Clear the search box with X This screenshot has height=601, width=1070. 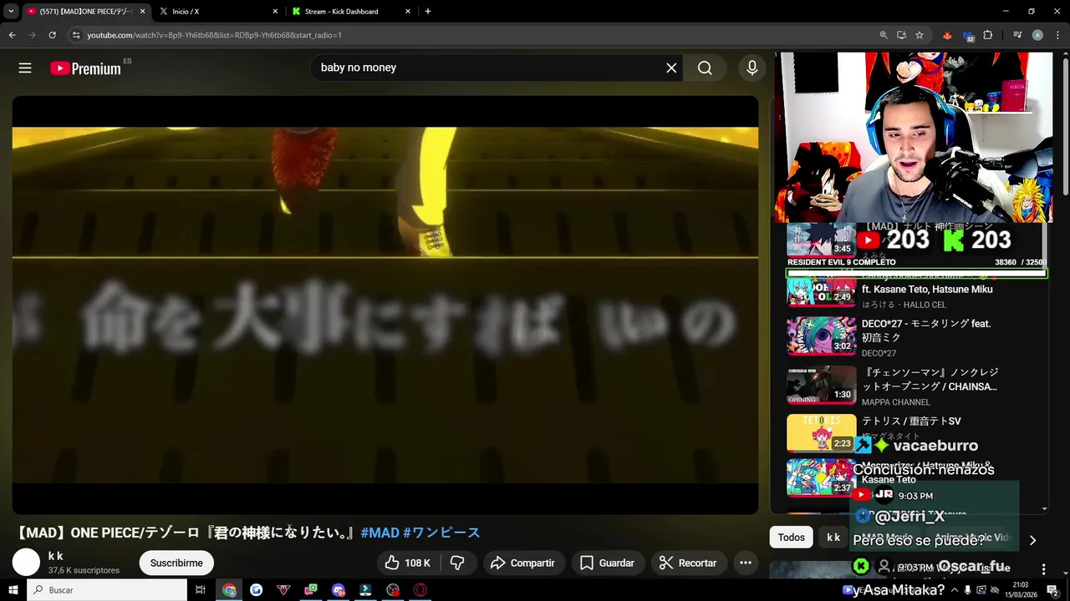pos(671,68)
